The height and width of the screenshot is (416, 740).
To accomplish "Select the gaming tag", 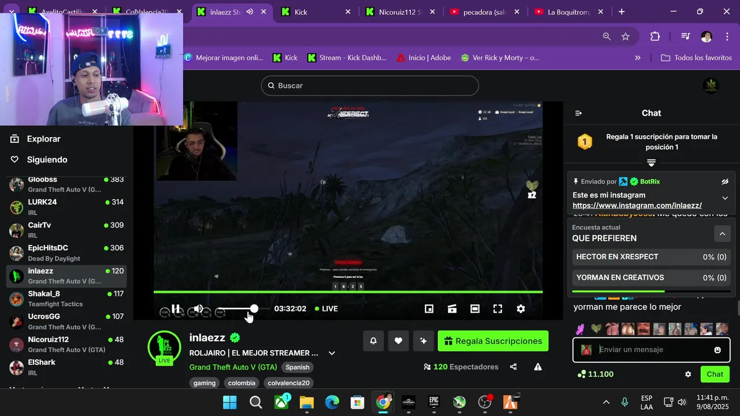I will click(x=205, y=382).
